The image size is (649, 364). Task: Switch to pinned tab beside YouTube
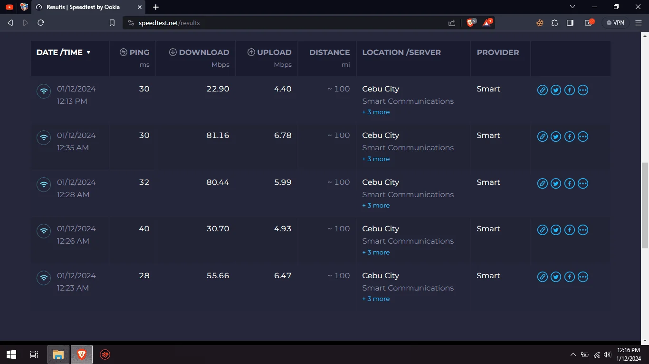24,7
